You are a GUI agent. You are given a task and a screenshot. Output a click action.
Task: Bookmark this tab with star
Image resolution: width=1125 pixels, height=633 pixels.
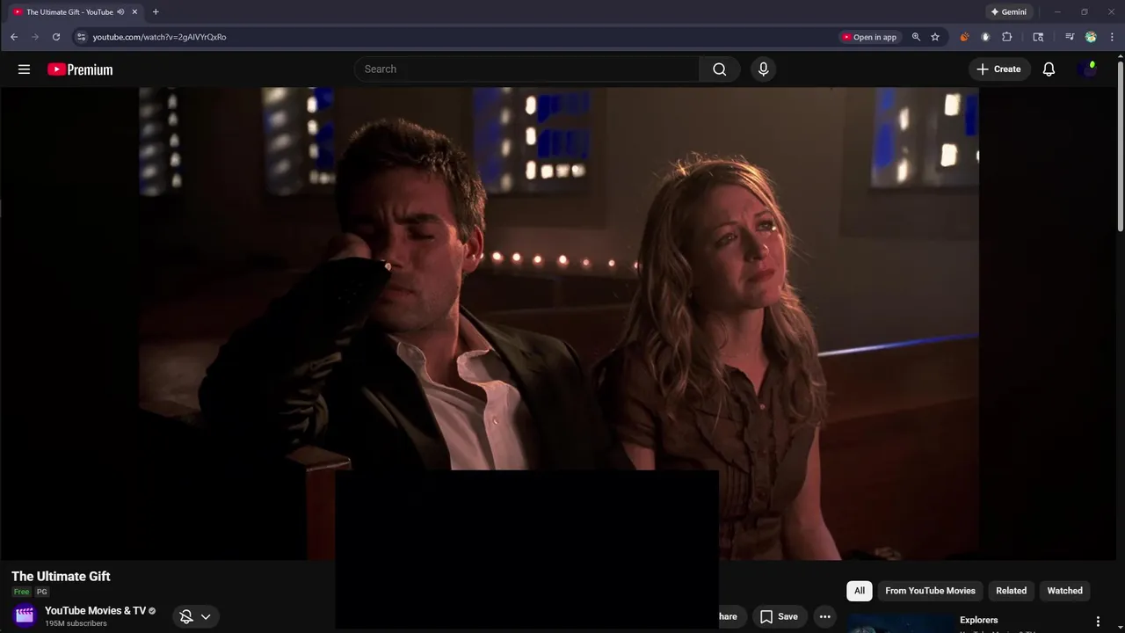coord(935,37)
